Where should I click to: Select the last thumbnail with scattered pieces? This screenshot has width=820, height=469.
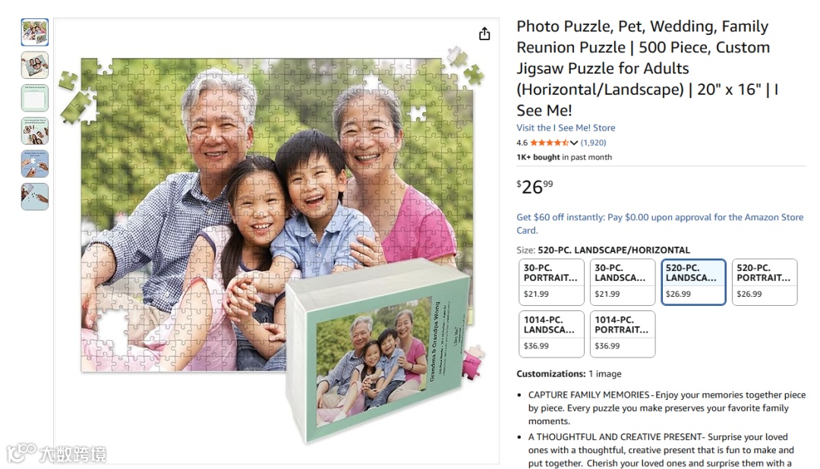(x=35, y=197)
